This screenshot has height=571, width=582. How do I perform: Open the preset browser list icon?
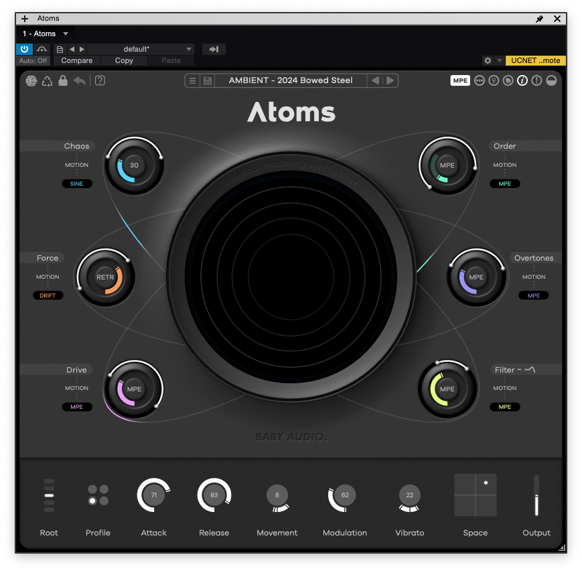(192, 80)
